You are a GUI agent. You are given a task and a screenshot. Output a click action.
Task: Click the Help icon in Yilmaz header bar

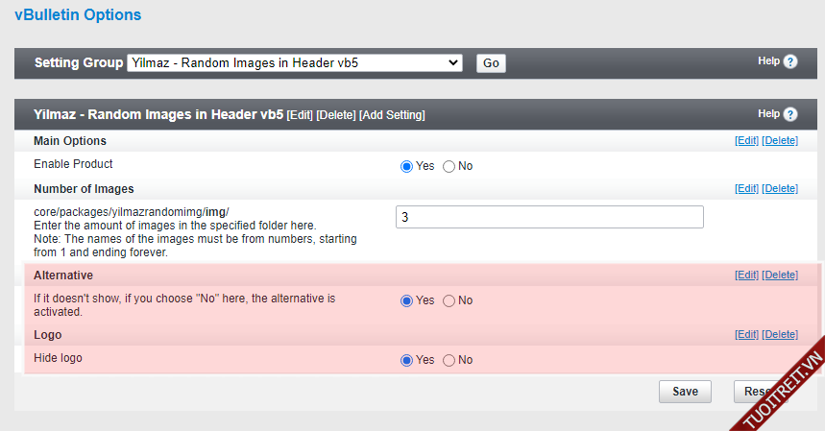tap(790, 114)
